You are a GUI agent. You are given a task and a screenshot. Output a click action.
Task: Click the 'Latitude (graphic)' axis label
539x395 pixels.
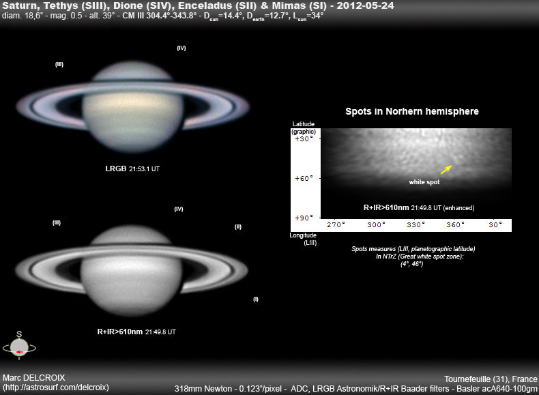point(304,128)
